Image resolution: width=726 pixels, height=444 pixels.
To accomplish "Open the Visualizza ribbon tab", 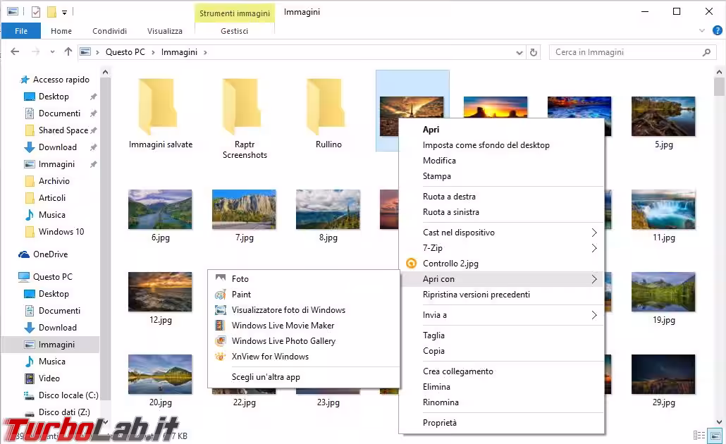I will tap(164, 31).
